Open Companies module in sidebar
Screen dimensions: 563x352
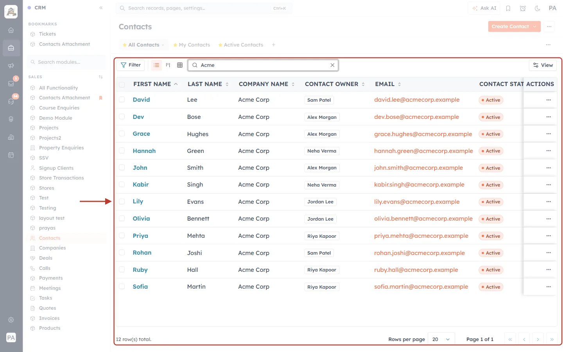[x=52, y=248]
